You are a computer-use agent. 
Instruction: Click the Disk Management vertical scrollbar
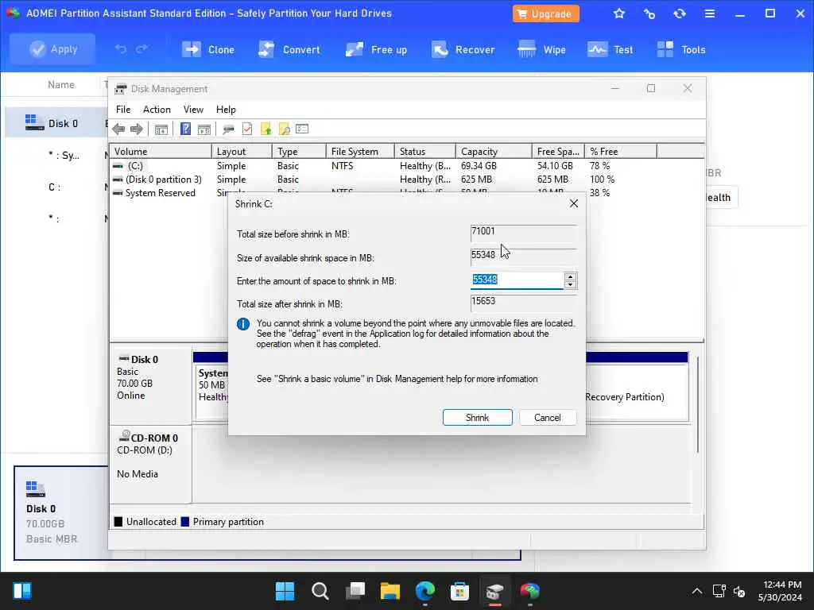698,404
